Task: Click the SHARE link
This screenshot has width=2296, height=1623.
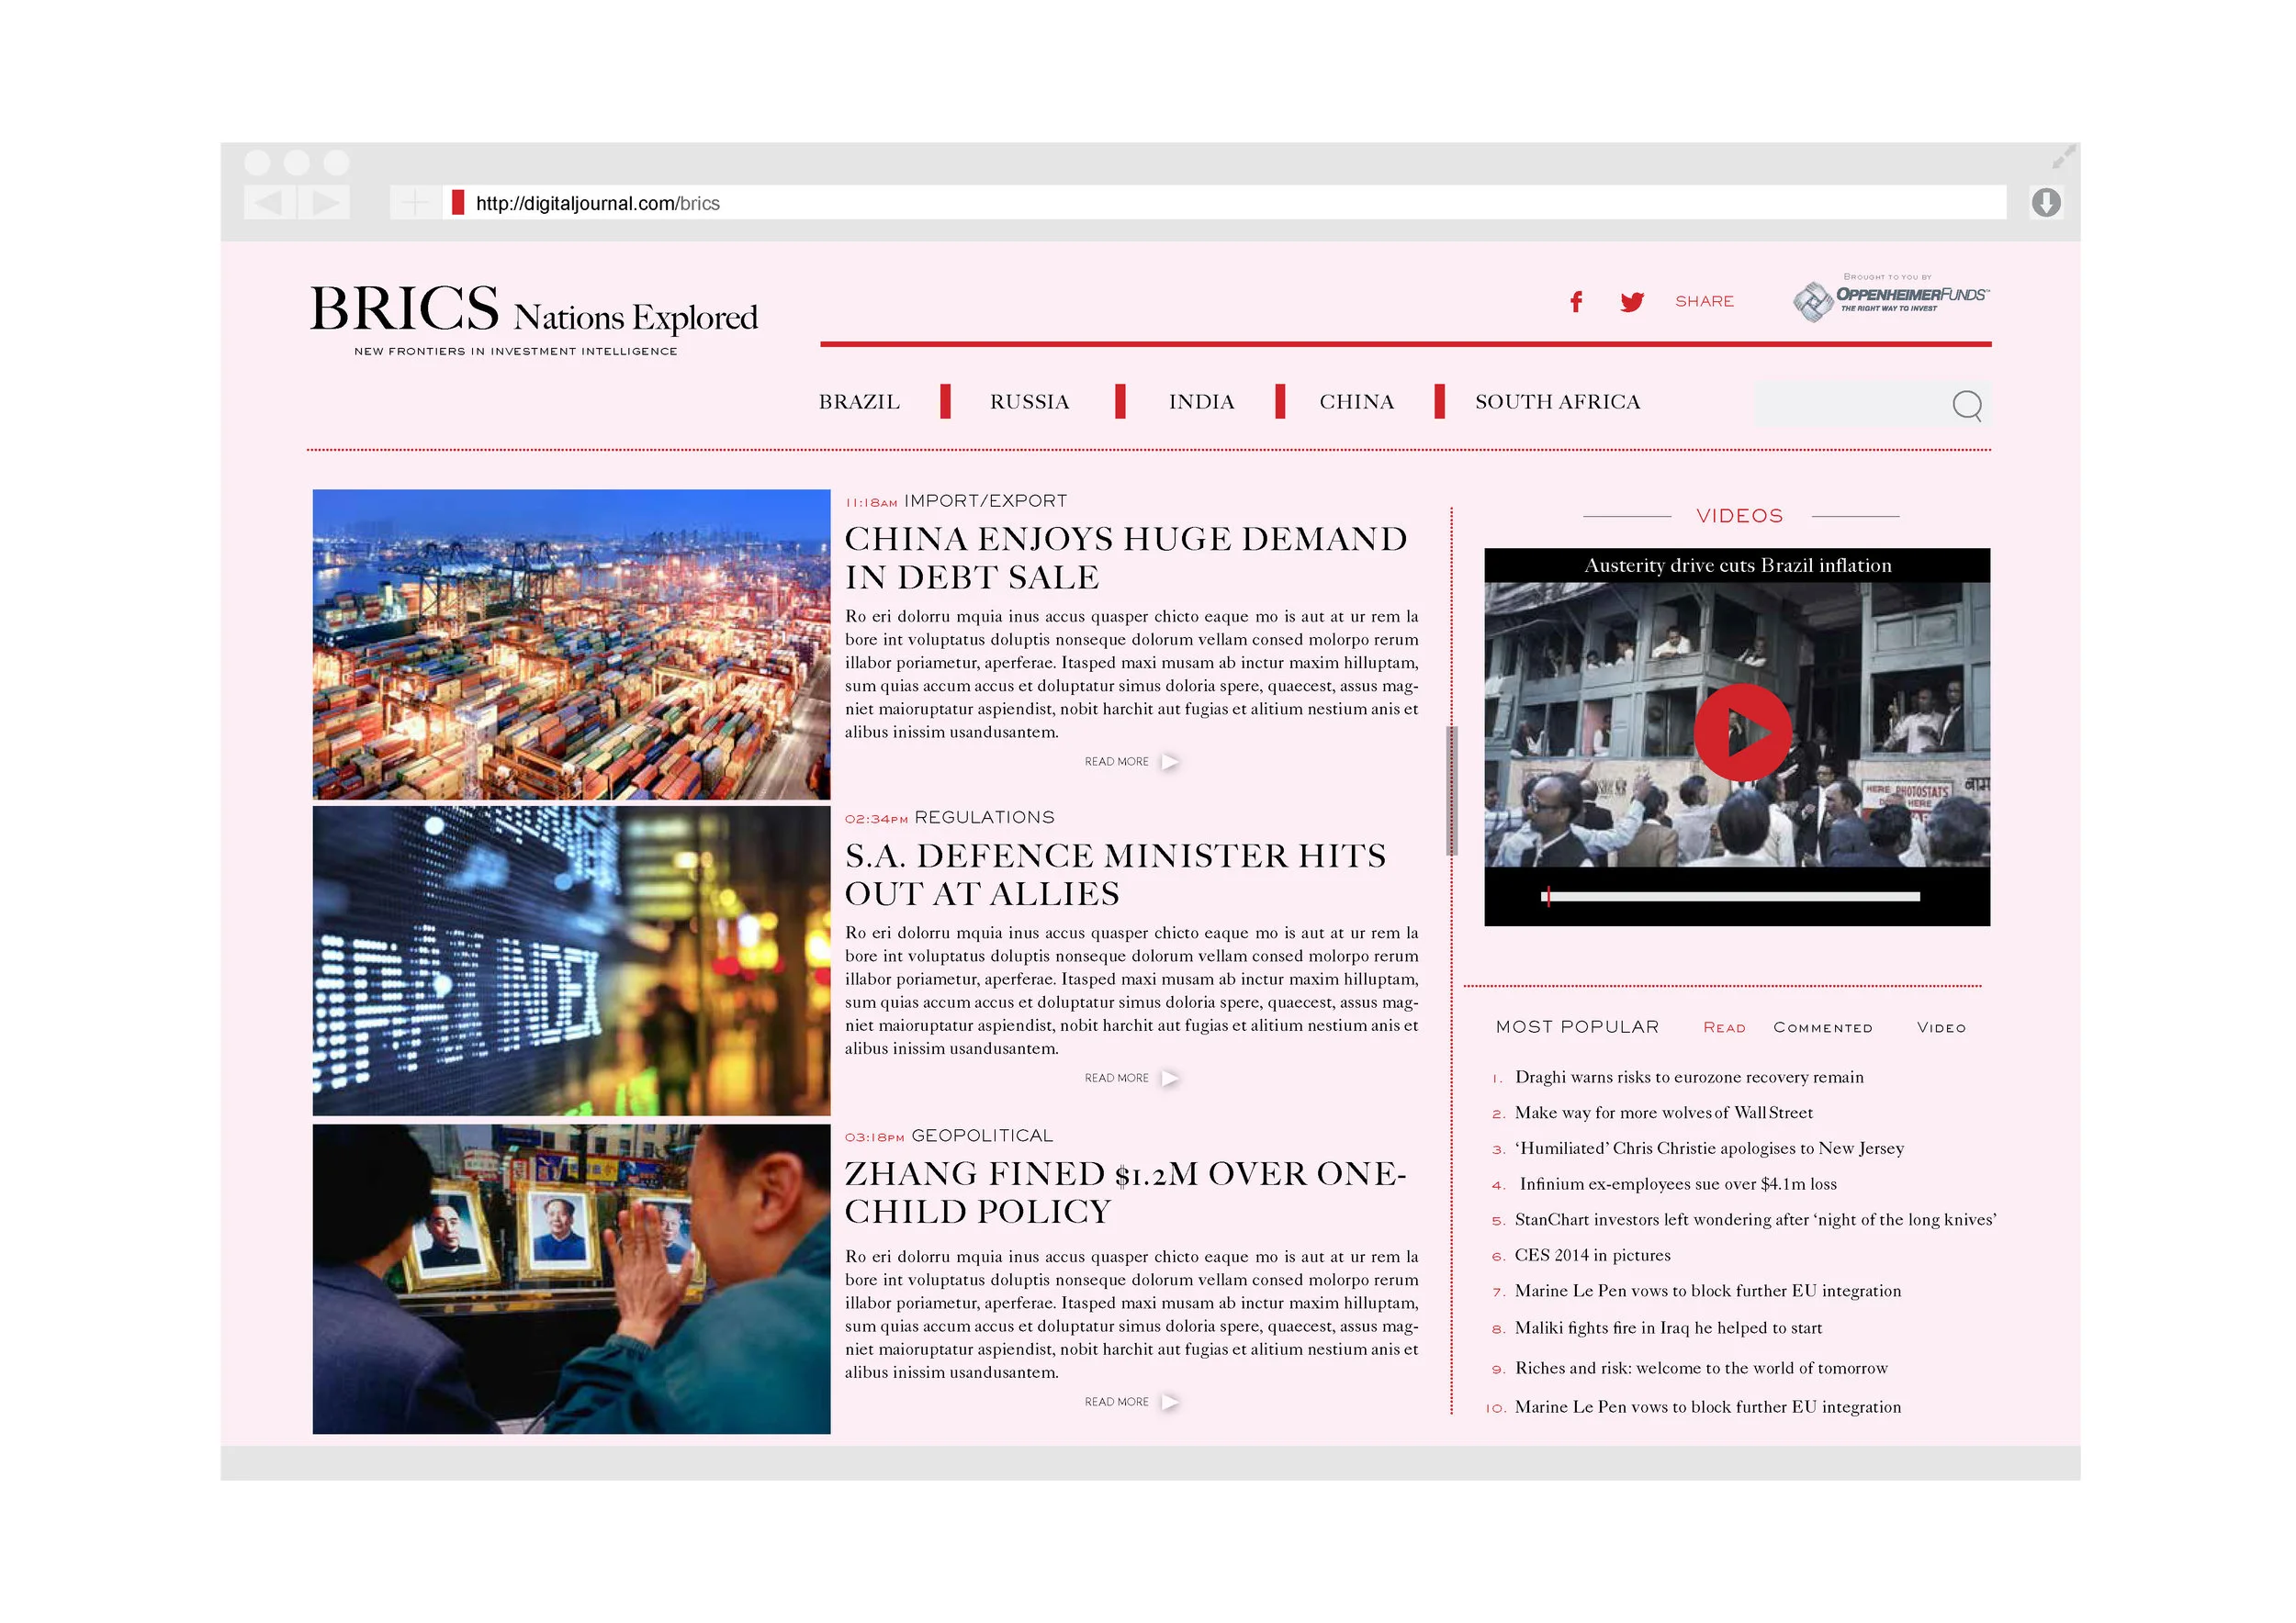Action: [x=1704, y=302]
